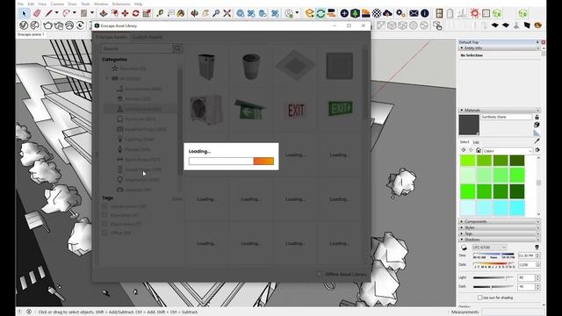Open the Help menu
Image resolution: width=562 pixels, height=316 pixels.
[139, 4]
